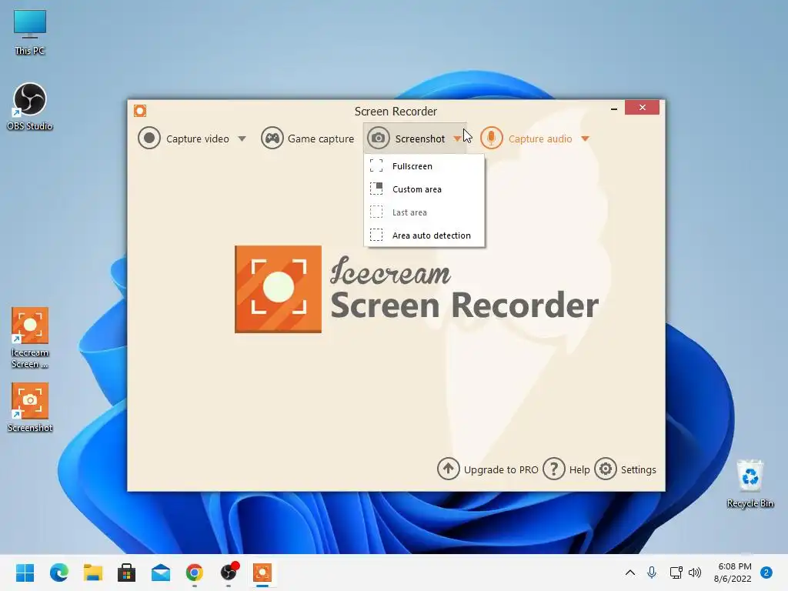Select the Screenshot desktop shortcut
This screenshot has width=788, height=591.
(30, 408)
